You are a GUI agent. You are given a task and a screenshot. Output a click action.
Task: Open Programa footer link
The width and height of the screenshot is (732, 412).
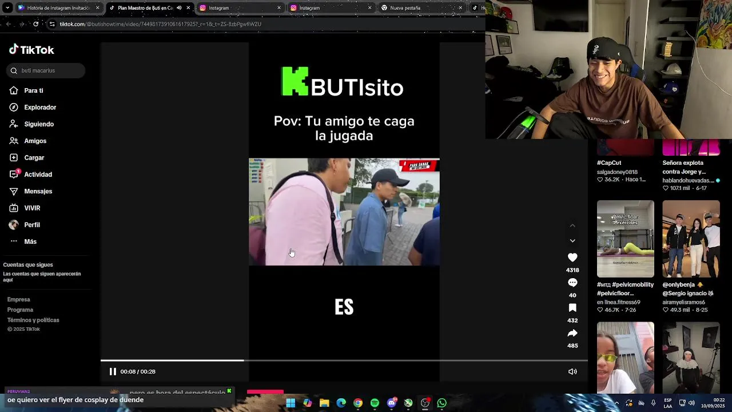click(20, 310)
